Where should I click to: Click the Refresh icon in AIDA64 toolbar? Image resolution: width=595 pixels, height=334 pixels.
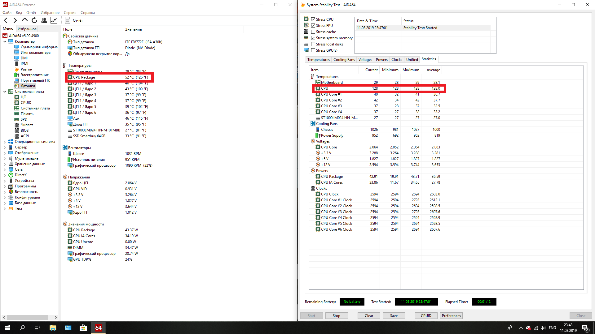[34, 20]
